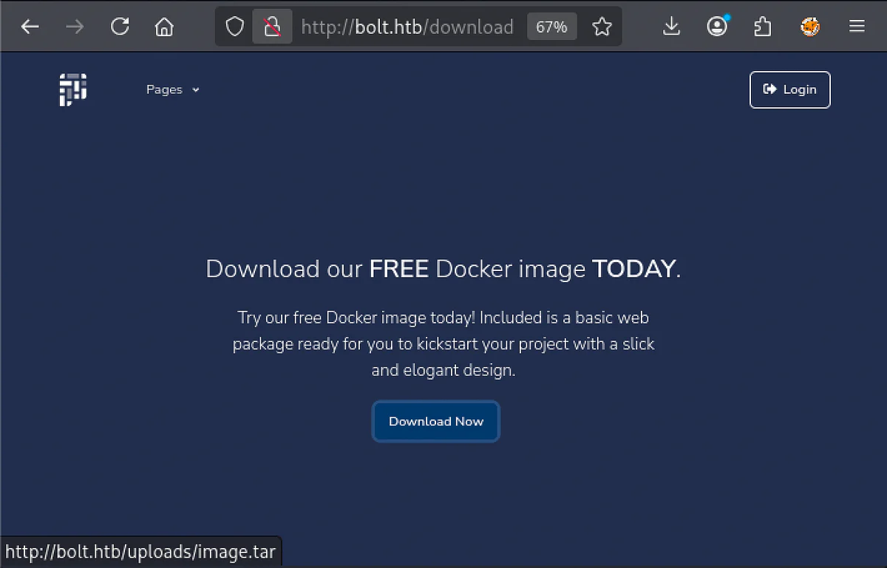Click the Login button
This screenshot has width=887, height=568.
coord(790,89)
